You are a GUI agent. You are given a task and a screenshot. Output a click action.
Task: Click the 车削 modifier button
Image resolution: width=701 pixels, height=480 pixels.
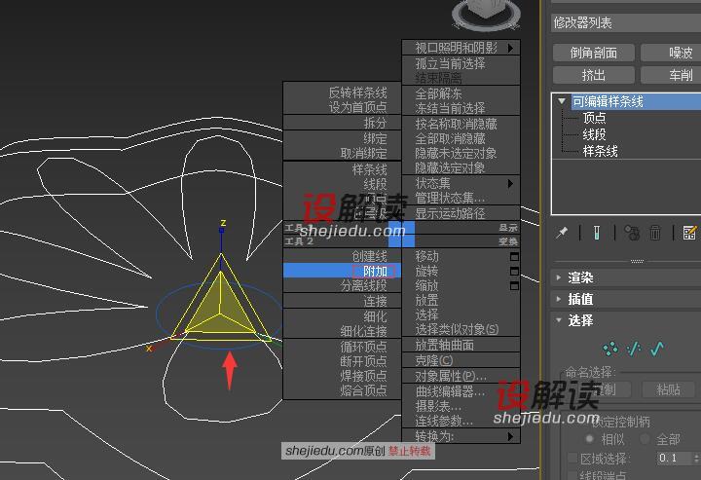[671, 75]
